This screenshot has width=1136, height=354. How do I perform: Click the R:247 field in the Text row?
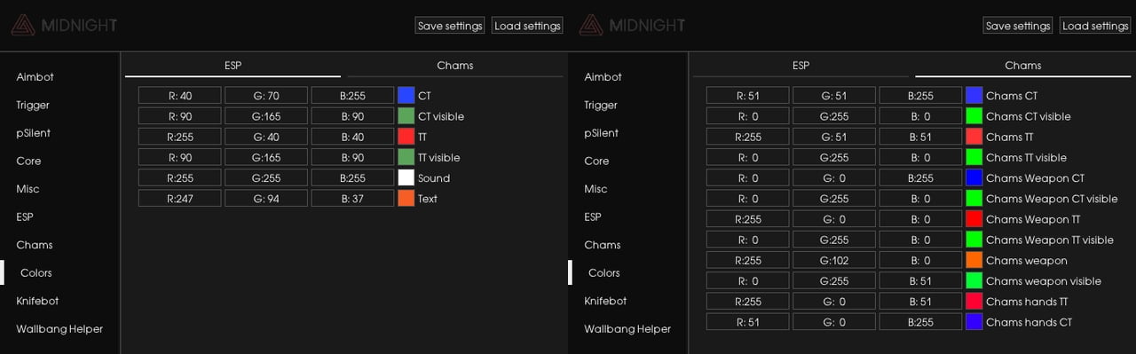180,198
